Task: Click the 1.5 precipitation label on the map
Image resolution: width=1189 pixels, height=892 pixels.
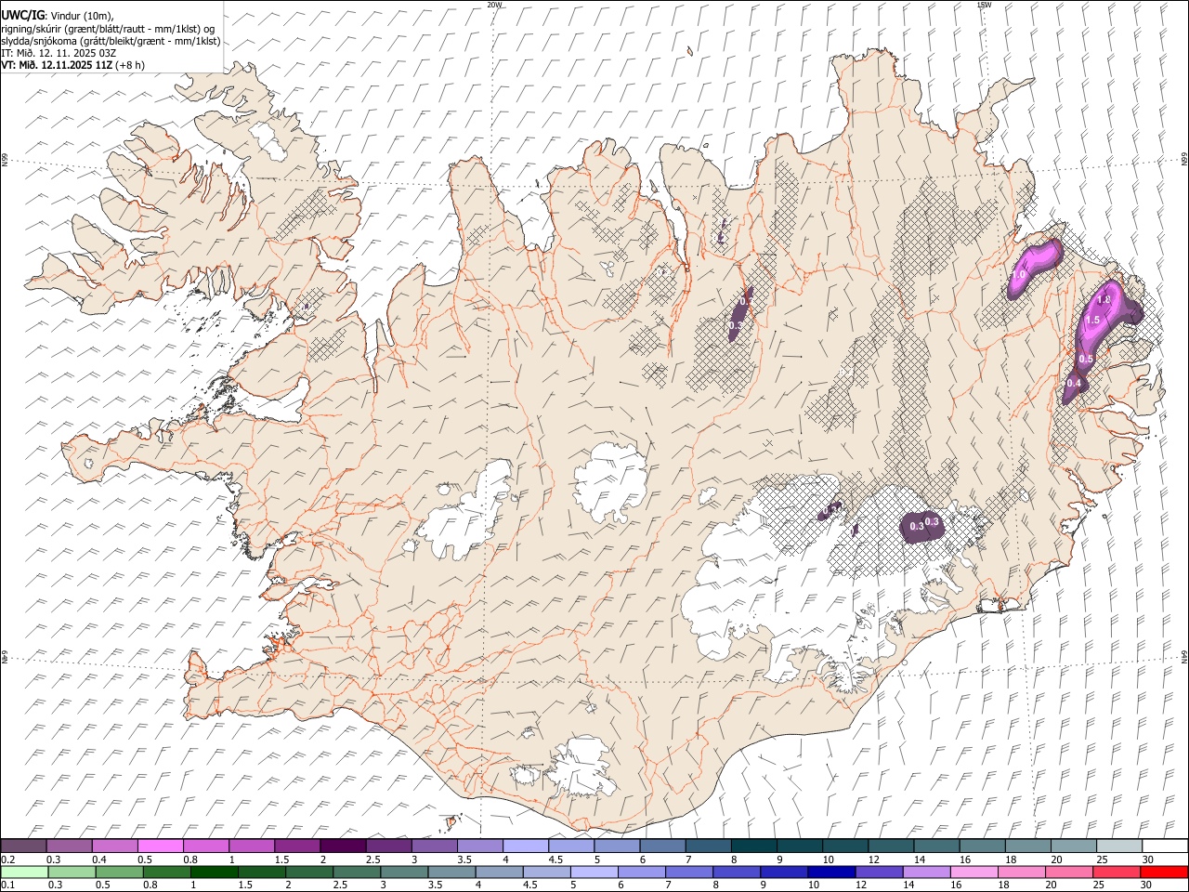Action: click(1092, 320)
